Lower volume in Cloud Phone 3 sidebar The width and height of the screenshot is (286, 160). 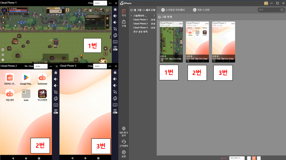(115, 85)
